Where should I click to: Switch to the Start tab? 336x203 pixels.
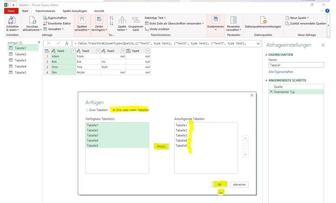(x=25, y=11)
